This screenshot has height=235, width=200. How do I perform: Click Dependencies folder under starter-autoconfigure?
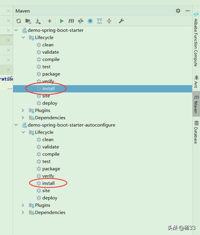50,212
